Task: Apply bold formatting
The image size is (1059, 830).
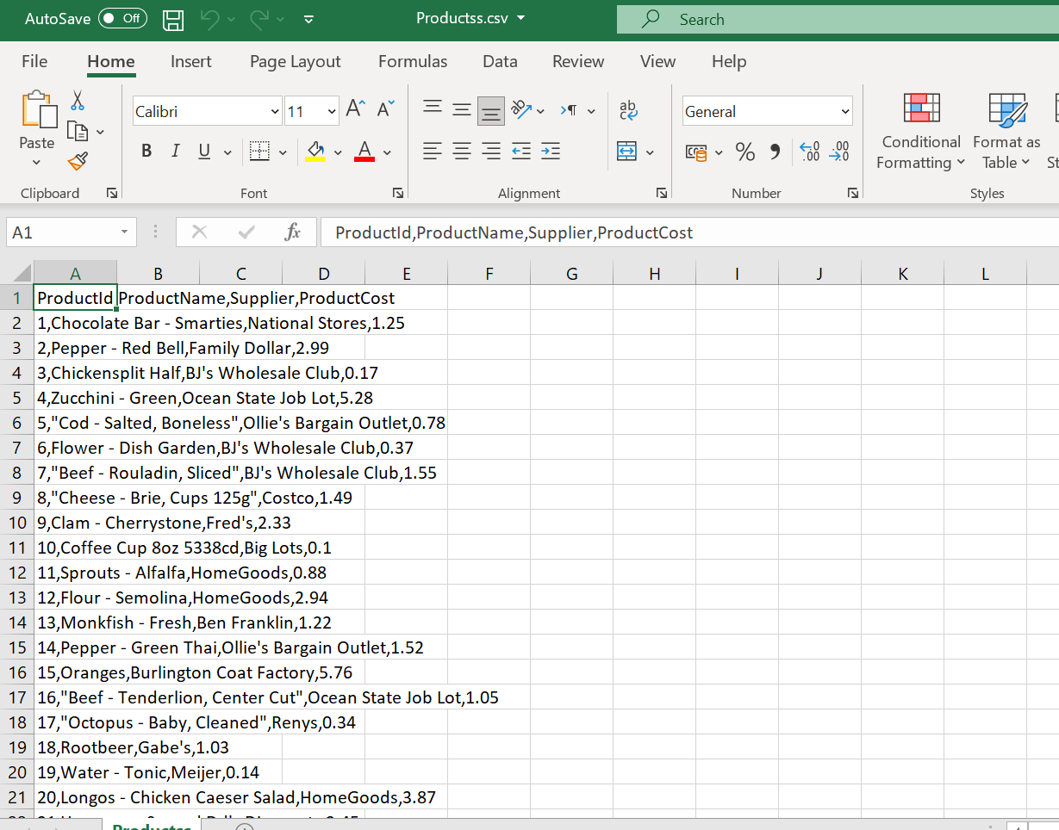Action: point(146,151)
